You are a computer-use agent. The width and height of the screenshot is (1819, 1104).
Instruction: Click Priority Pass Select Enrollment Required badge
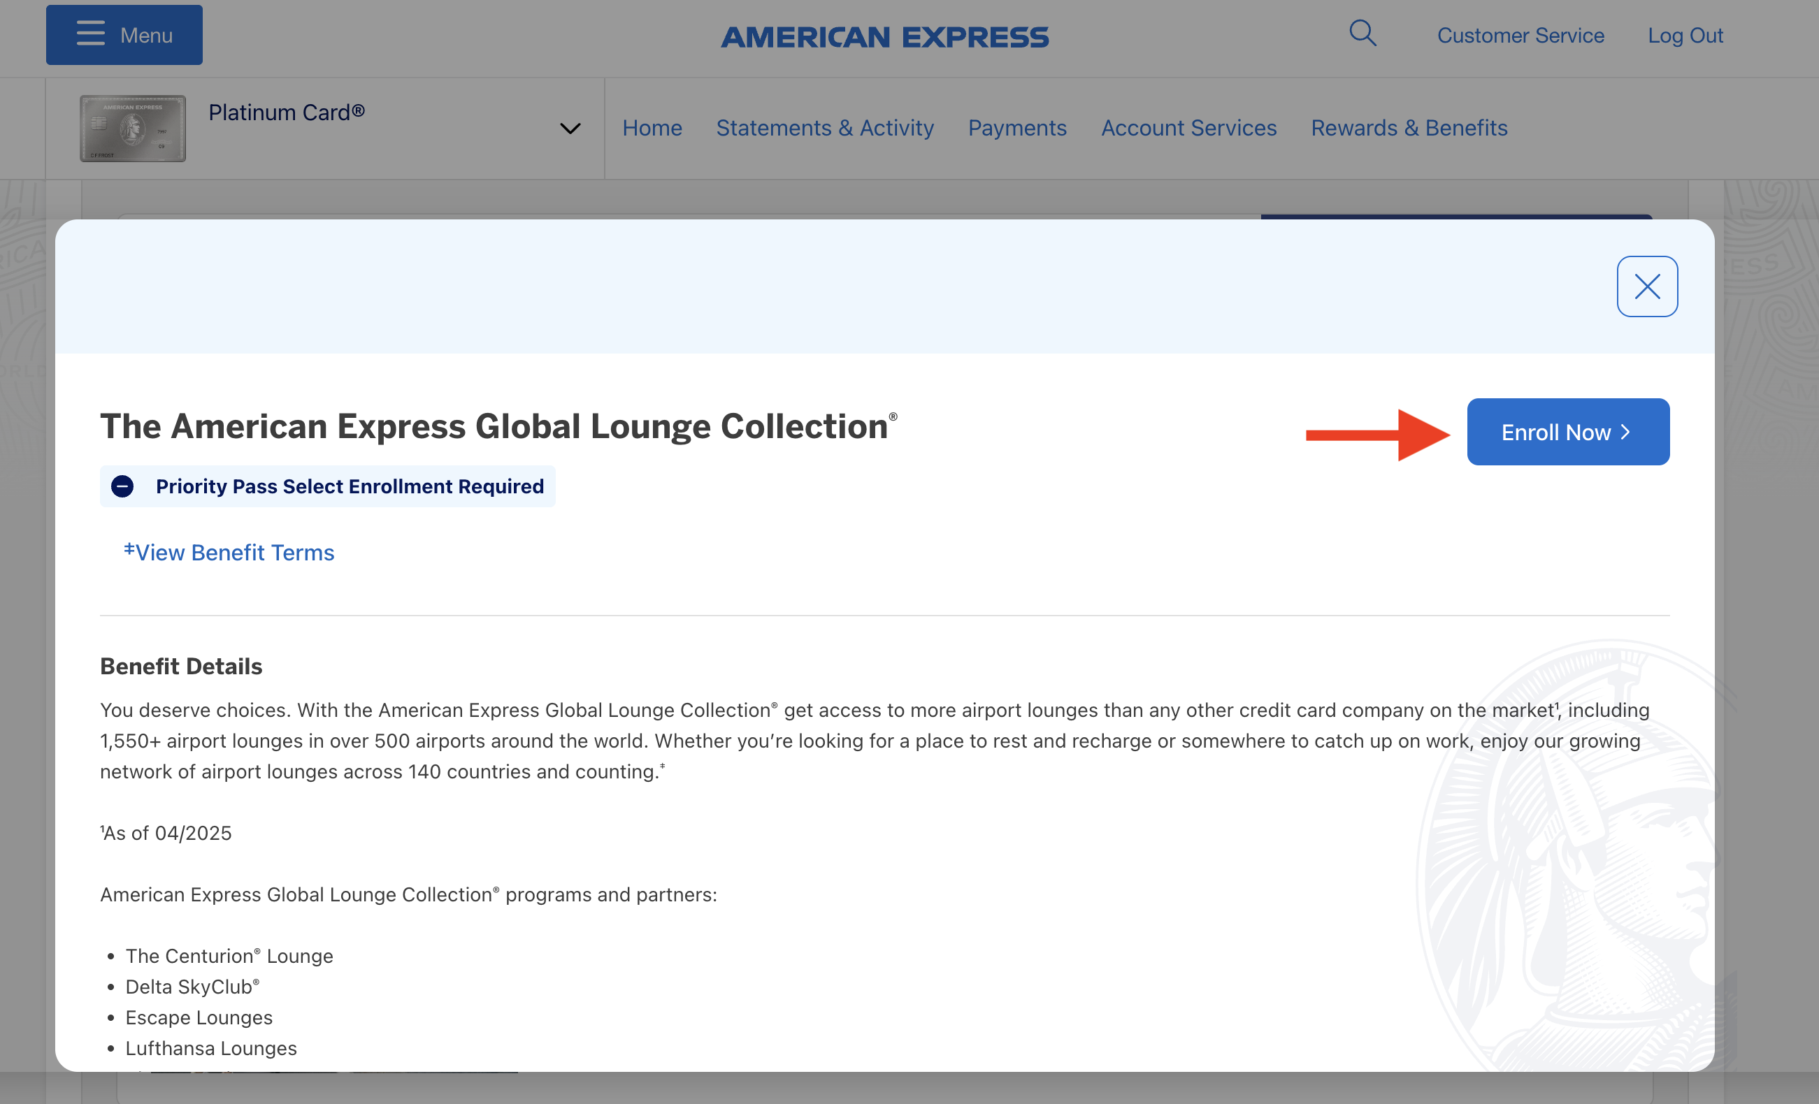point(328,486)
